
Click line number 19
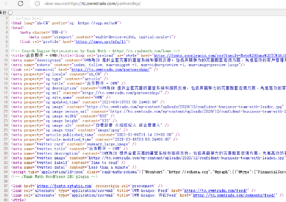point(6,102)
